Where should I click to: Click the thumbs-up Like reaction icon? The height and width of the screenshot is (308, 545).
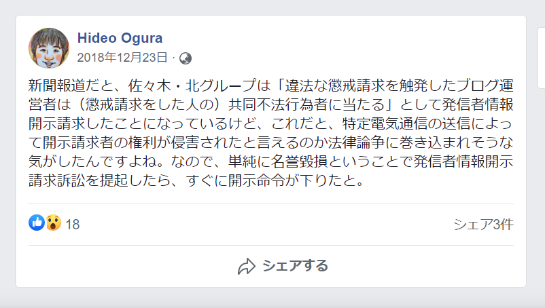tap(36, 223)
